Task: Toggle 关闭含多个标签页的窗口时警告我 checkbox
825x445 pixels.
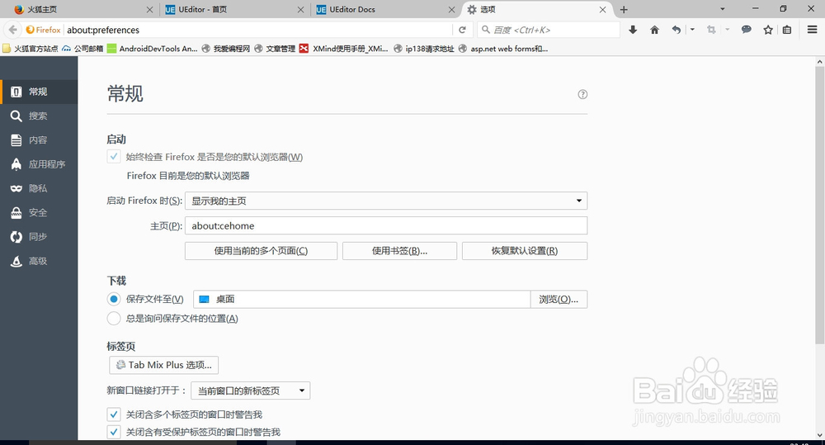Action: click(x=114, y=414)
